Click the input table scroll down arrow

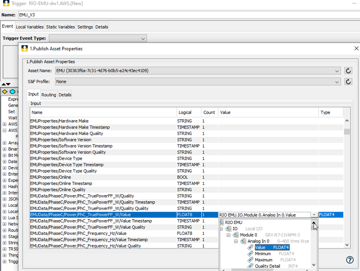pyautogui.click(x=347, y=245)
